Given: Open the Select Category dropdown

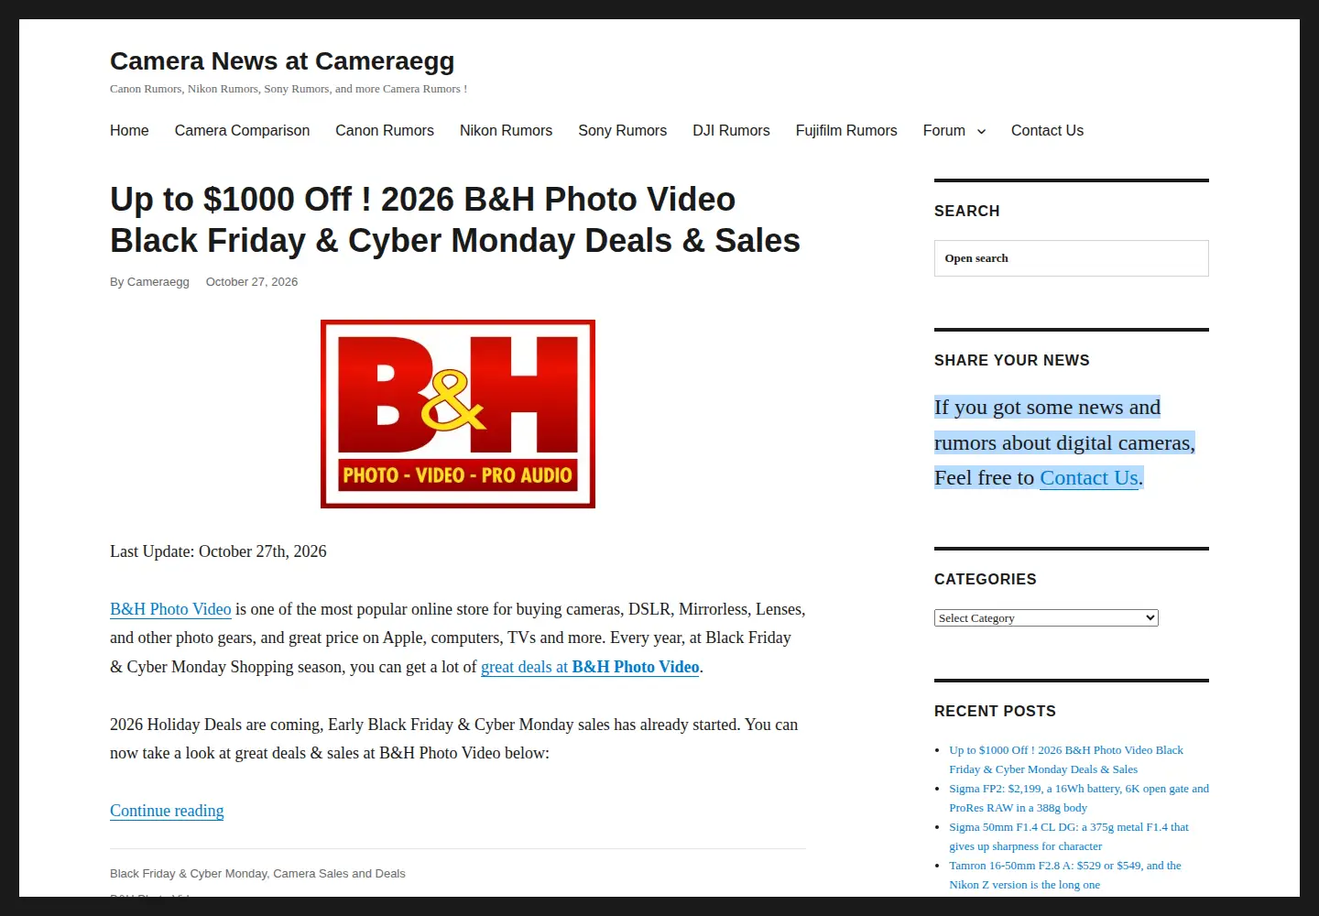Looking at the screenshot, I should pyautogui.click(x=1046, y=618).
